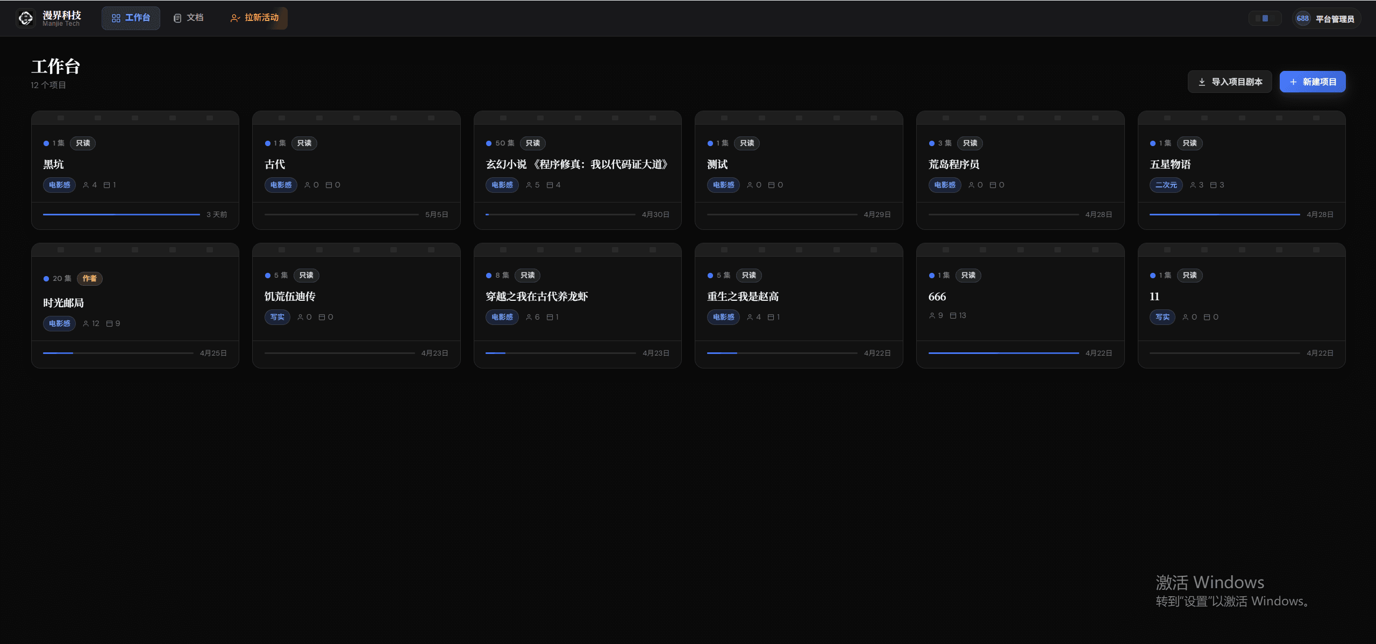Click the member icon on the 666 card
Viewport: 1376px width, 644px height.
(932, 316)
